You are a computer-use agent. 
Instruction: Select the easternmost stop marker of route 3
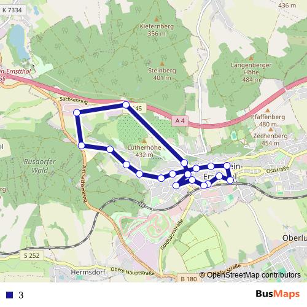coord(230,180)
